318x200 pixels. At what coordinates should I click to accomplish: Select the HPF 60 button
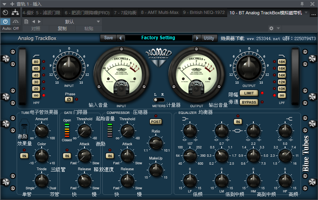point(36,69)
